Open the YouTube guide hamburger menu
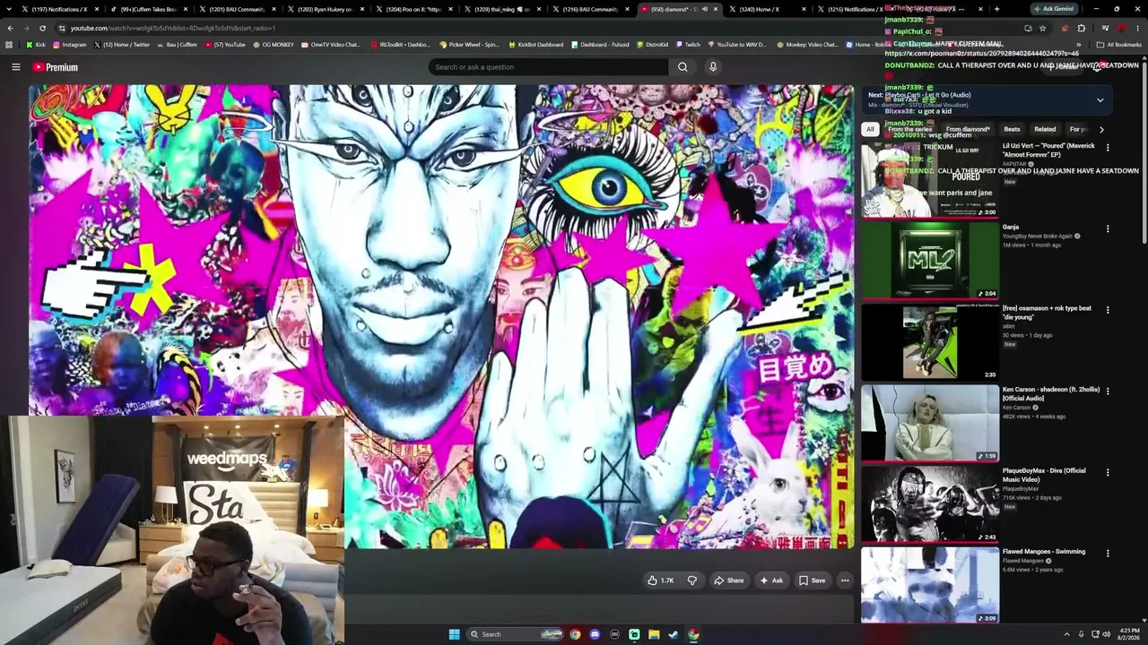Viewport: 1148px width, 645px height. pos(15,67)
